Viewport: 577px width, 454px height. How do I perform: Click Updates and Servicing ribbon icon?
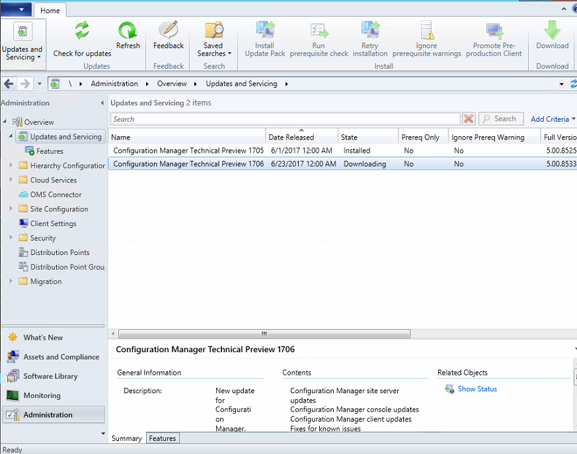[x=23, y=31]
